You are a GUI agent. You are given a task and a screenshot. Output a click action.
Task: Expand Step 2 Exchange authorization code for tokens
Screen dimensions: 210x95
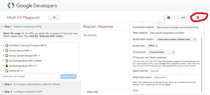(x=40, y=84)
